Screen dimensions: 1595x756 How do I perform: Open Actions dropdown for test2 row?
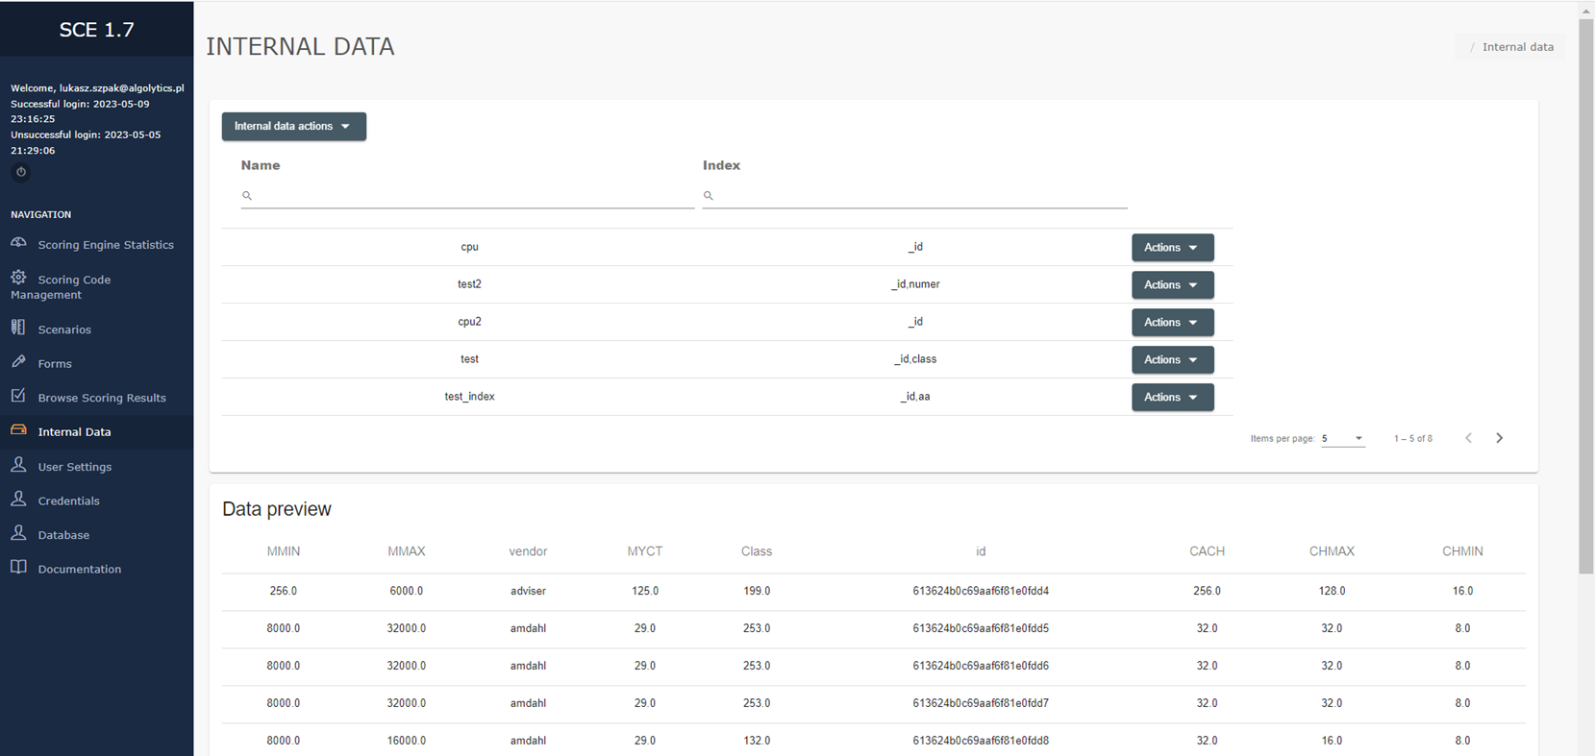point(1172,285)
